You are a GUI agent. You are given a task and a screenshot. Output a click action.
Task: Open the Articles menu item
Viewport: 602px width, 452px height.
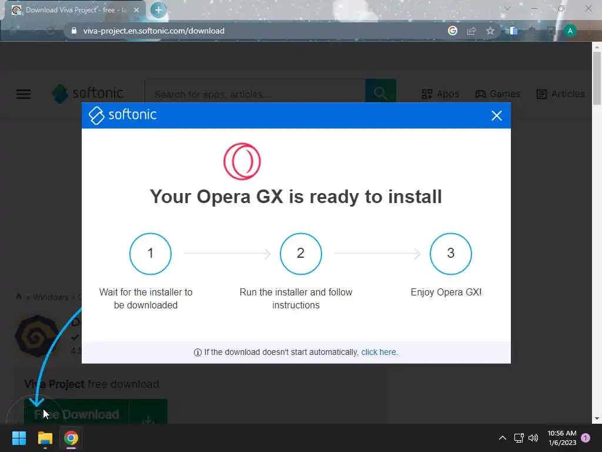(x=560, y=94)
